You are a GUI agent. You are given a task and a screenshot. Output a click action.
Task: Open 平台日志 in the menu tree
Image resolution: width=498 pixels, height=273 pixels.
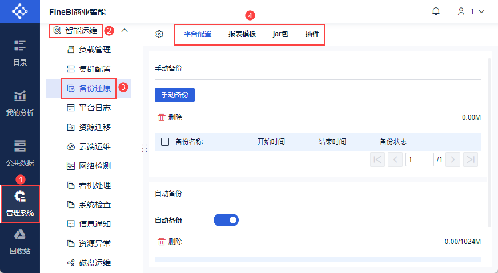94,108
